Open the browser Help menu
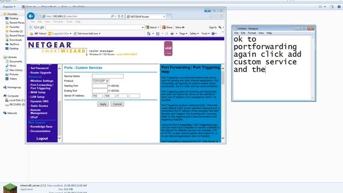The width and height of the screenshot is (343, 193). [78, 21]
